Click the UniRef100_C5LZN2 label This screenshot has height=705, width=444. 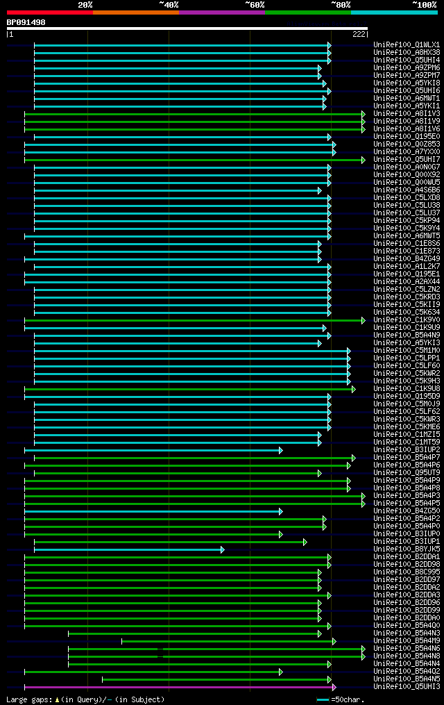[407, 290]
